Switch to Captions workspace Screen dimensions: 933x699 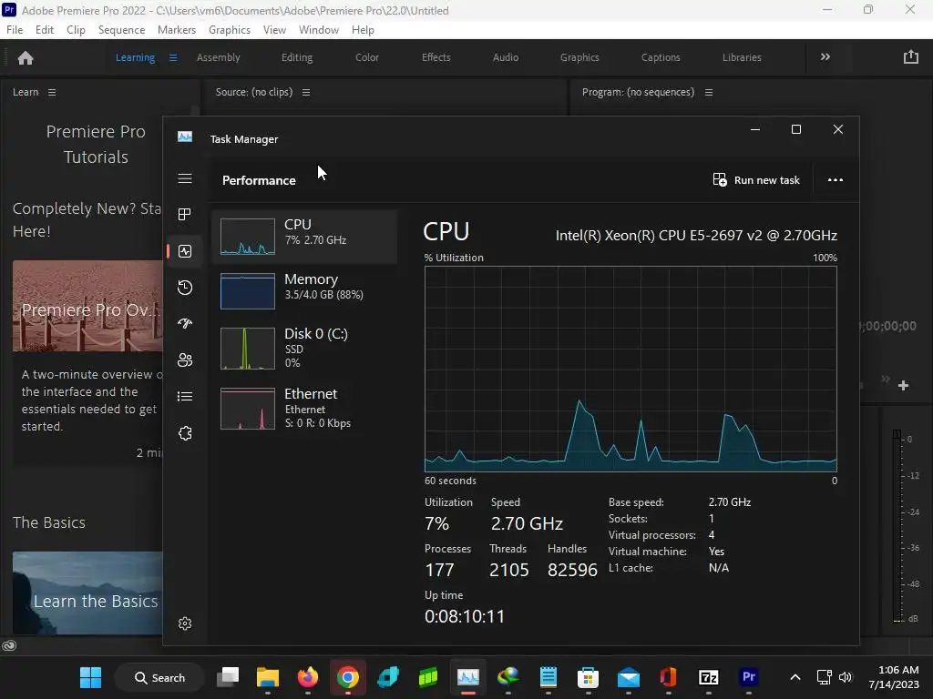coord(661,57)
